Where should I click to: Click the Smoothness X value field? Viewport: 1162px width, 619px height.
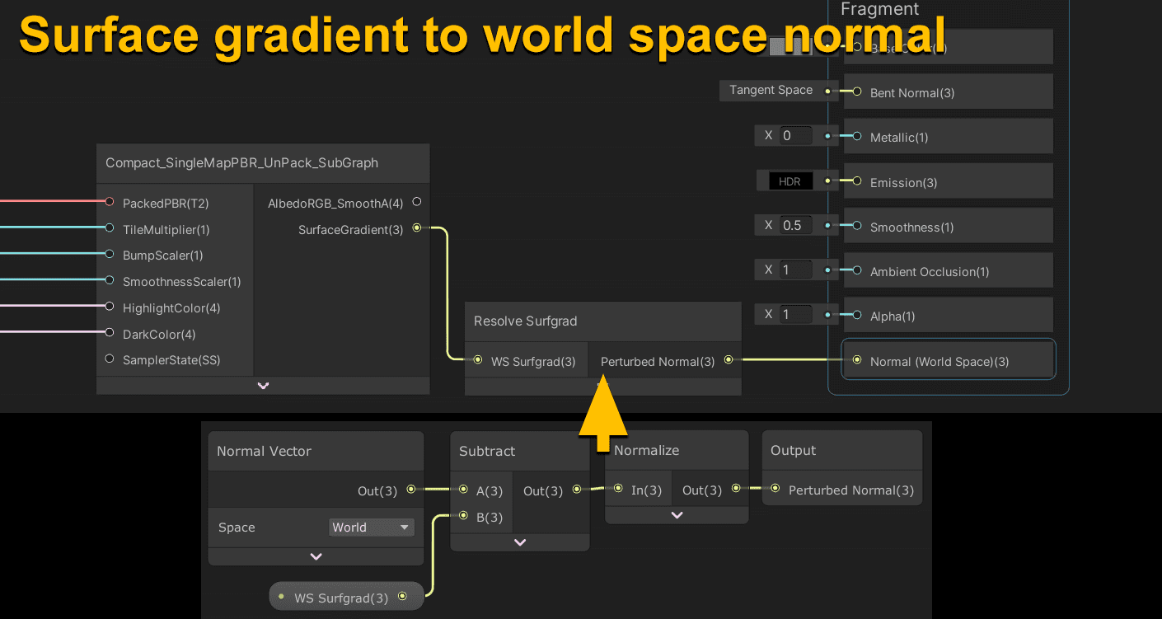(x=795, y=225)
